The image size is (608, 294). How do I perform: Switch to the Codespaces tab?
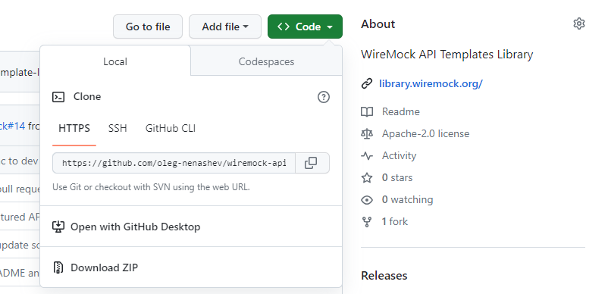coord(266,61)
